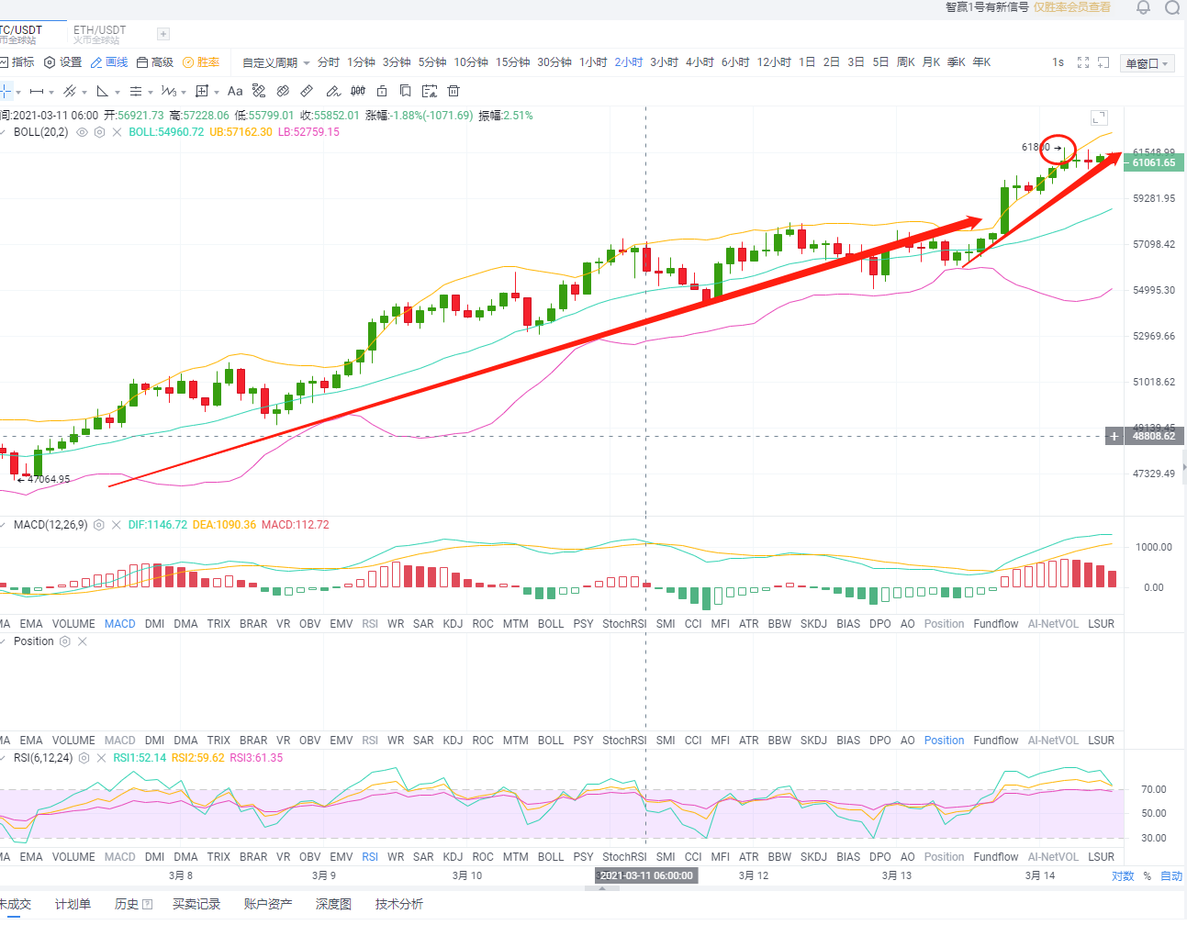Open Position panel settings gear
This screenshot has height=925, width=1187.
tap(65, 641)
